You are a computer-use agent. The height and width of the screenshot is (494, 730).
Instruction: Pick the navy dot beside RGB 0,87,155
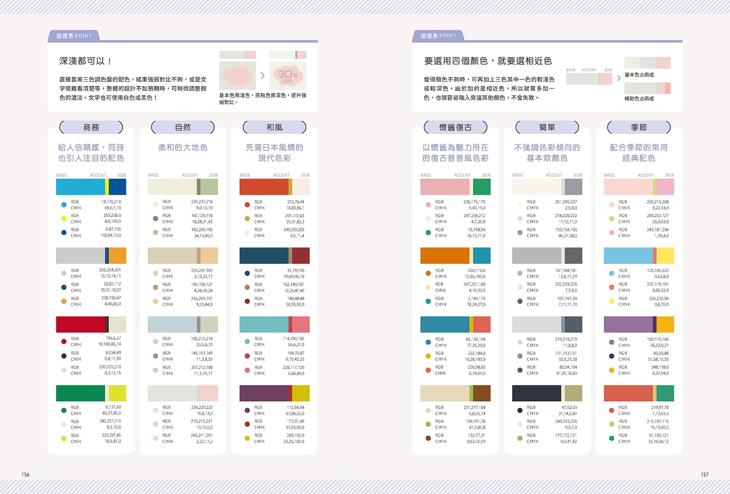(64, 232)
